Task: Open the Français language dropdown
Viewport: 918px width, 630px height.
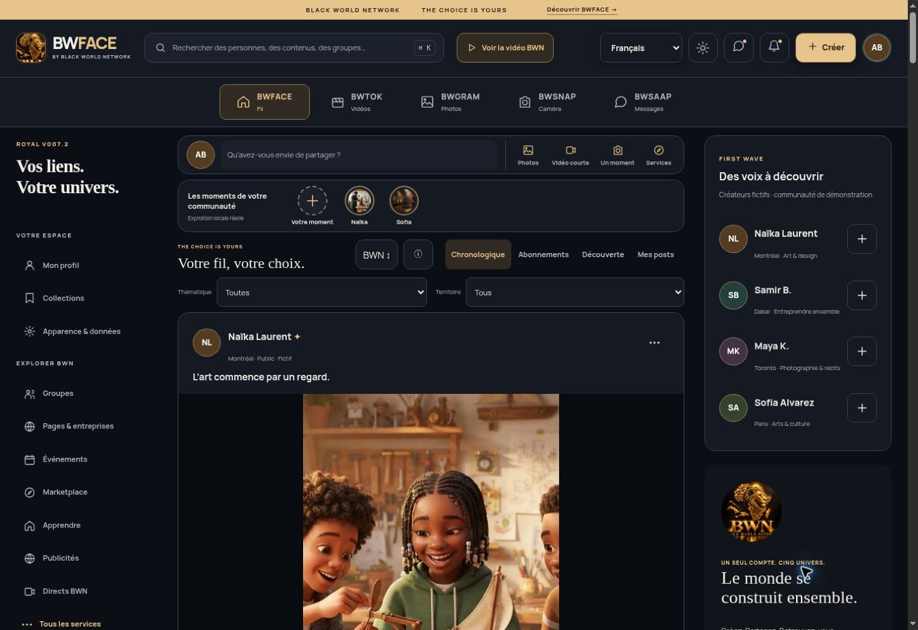Action: coord(641,48)
